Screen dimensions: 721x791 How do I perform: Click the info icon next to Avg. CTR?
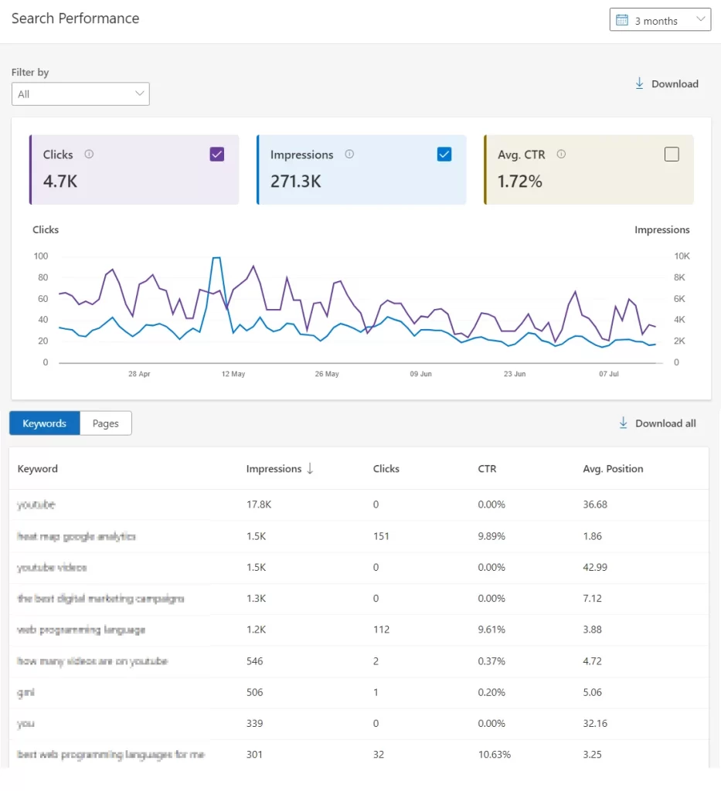pos(561,154)
